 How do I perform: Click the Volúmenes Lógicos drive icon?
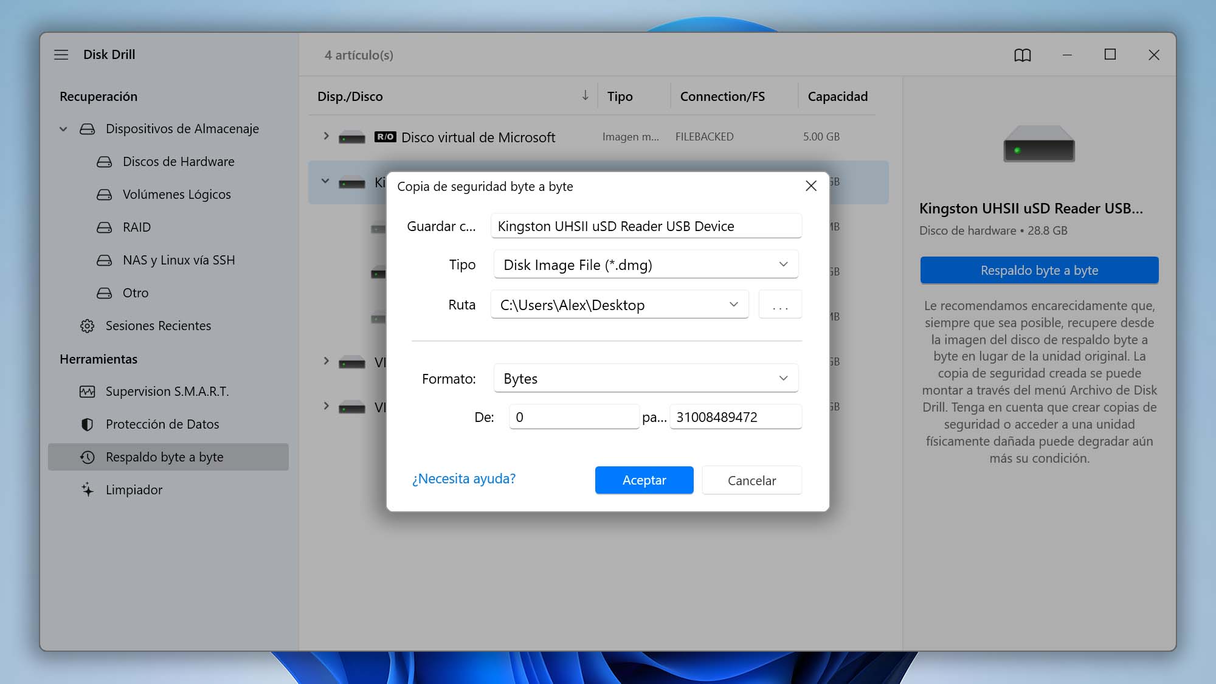[x=105, y=195]
